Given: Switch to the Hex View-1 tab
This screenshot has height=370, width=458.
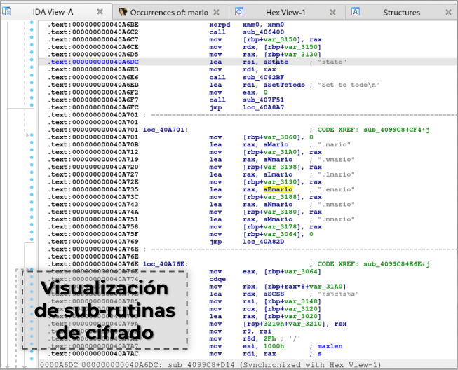Looking at the screenshot, I should [x=285, y=12].
